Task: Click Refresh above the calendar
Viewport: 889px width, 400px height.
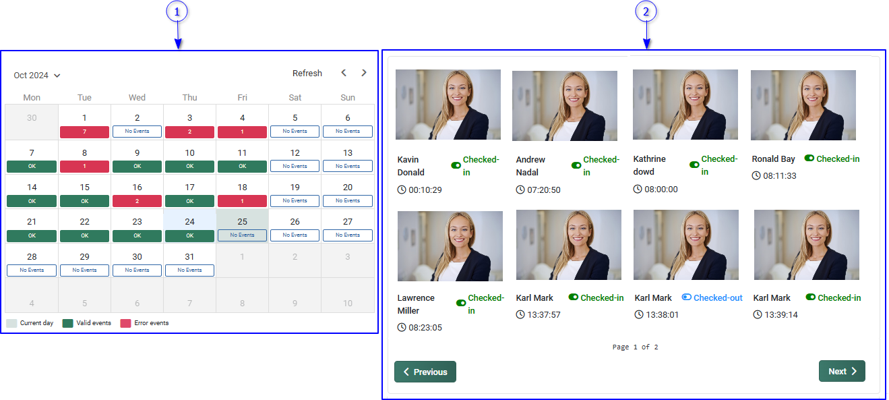Action: click(x=307, y=74)
